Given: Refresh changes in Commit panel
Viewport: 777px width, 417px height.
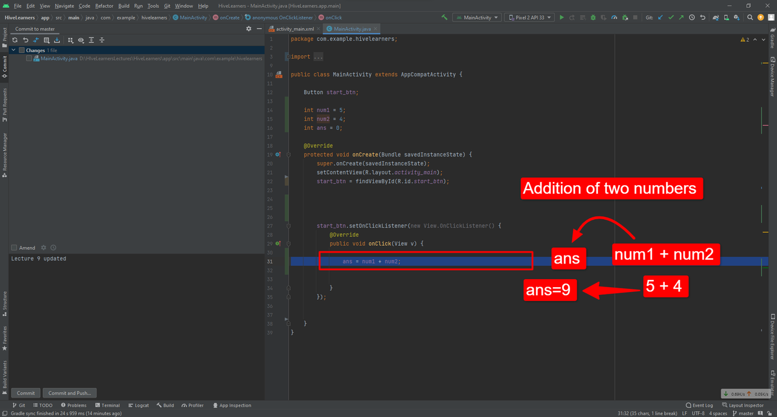Looking at the screenshot, I should (15, 40).
